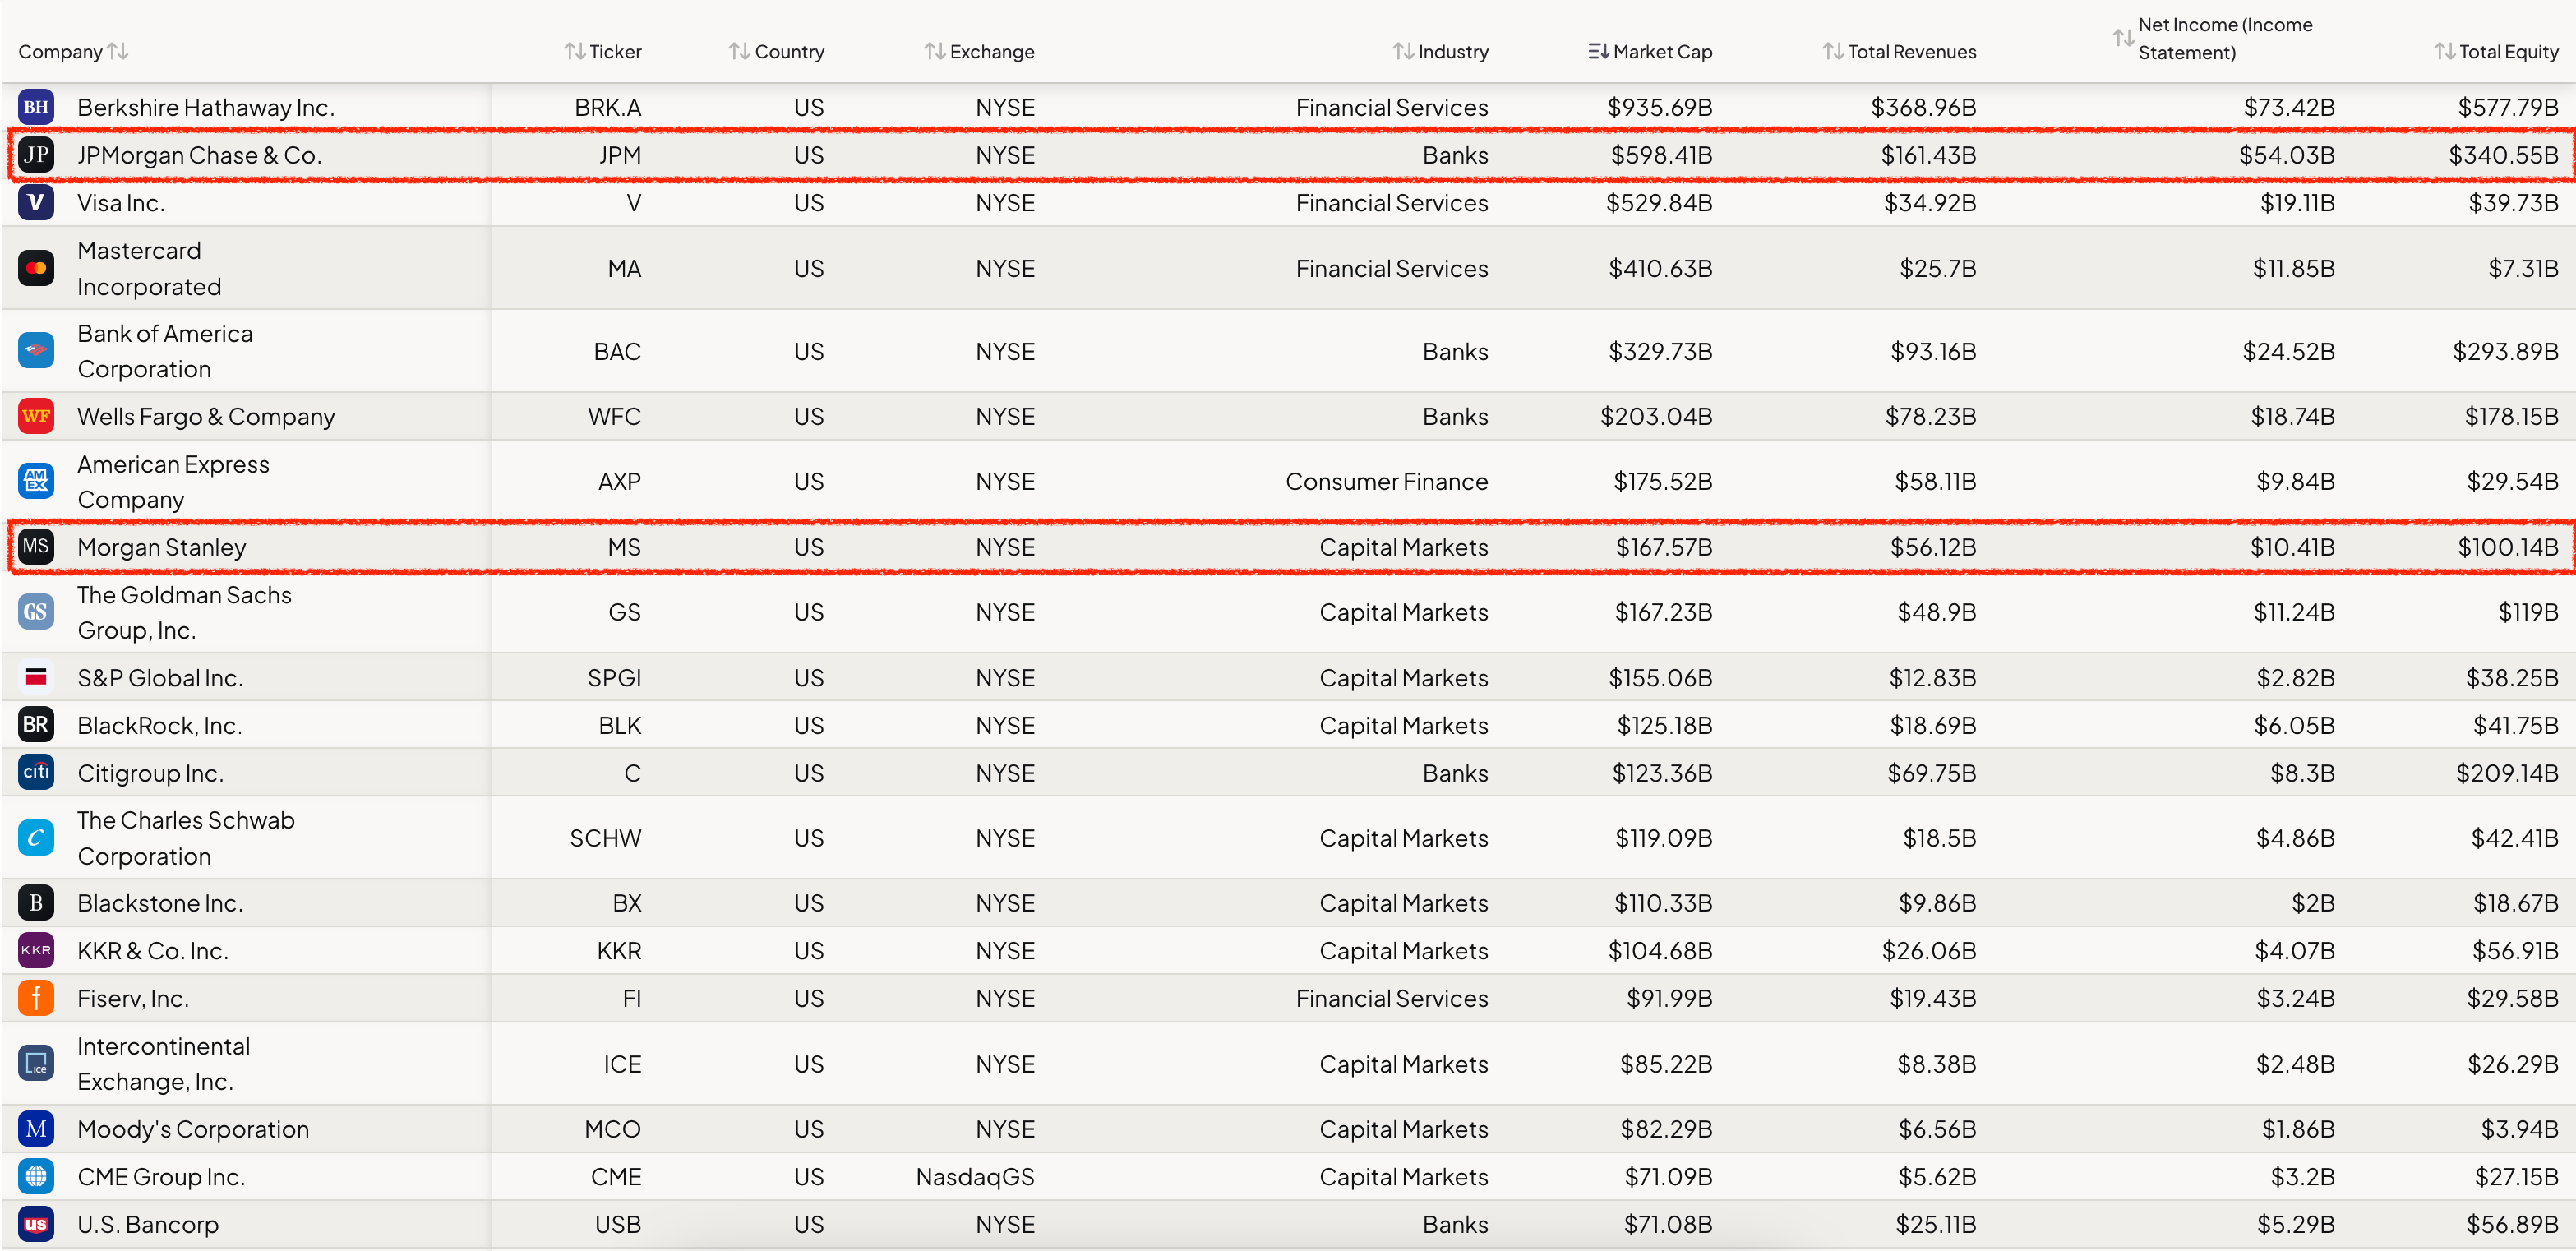Open BlackRock, Inc. company page
Screen dimensions: 2576x1251
pyautogui.click(x=160, y=725)
